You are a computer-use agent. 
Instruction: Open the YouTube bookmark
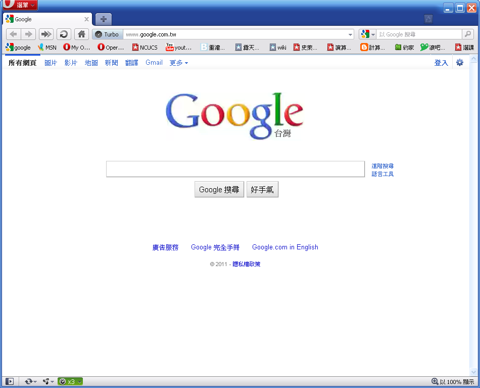click(178, 47)
